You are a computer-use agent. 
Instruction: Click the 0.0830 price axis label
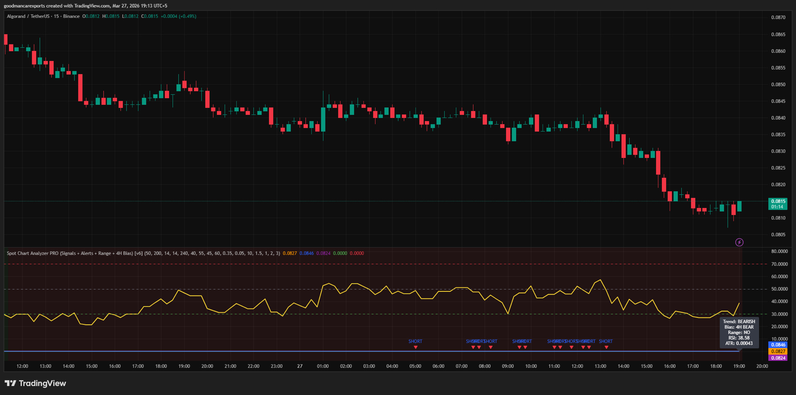(778, 151)
